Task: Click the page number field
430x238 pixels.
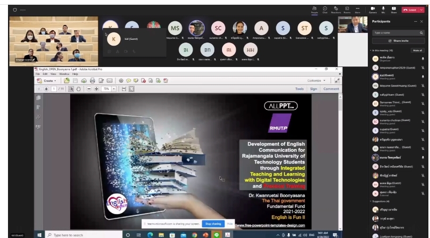Action: (x=54, y=89)
